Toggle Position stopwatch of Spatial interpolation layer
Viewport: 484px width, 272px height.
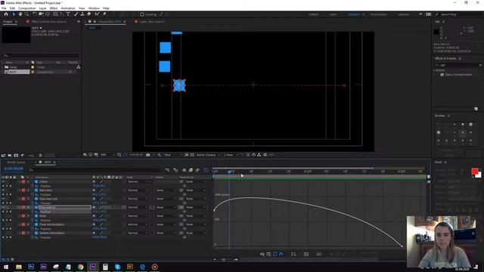33,237
